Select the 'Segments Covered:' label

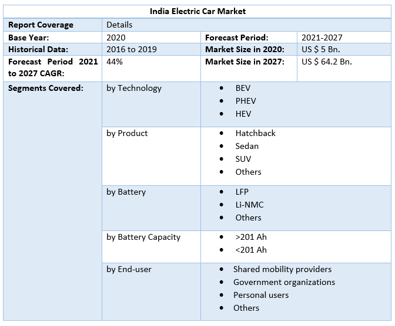46,88
